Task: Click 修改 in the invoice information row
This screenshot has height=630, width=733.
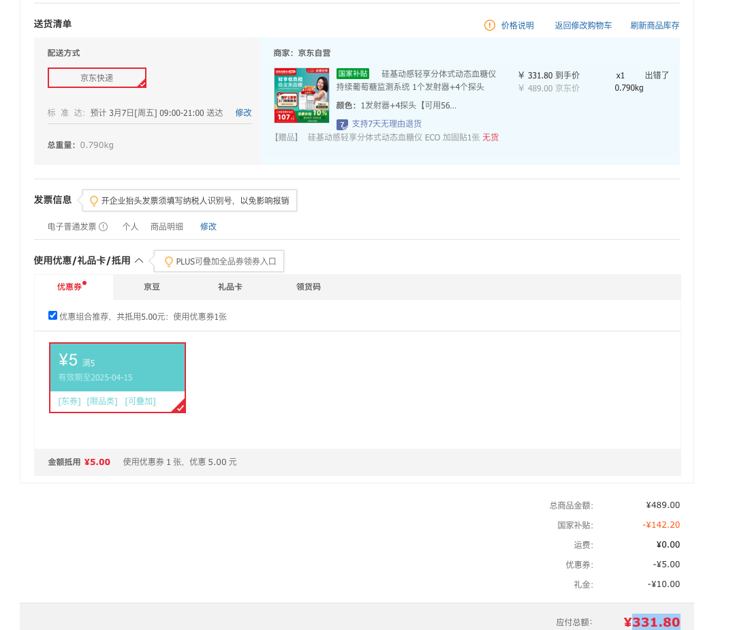Action: point(208,226)
